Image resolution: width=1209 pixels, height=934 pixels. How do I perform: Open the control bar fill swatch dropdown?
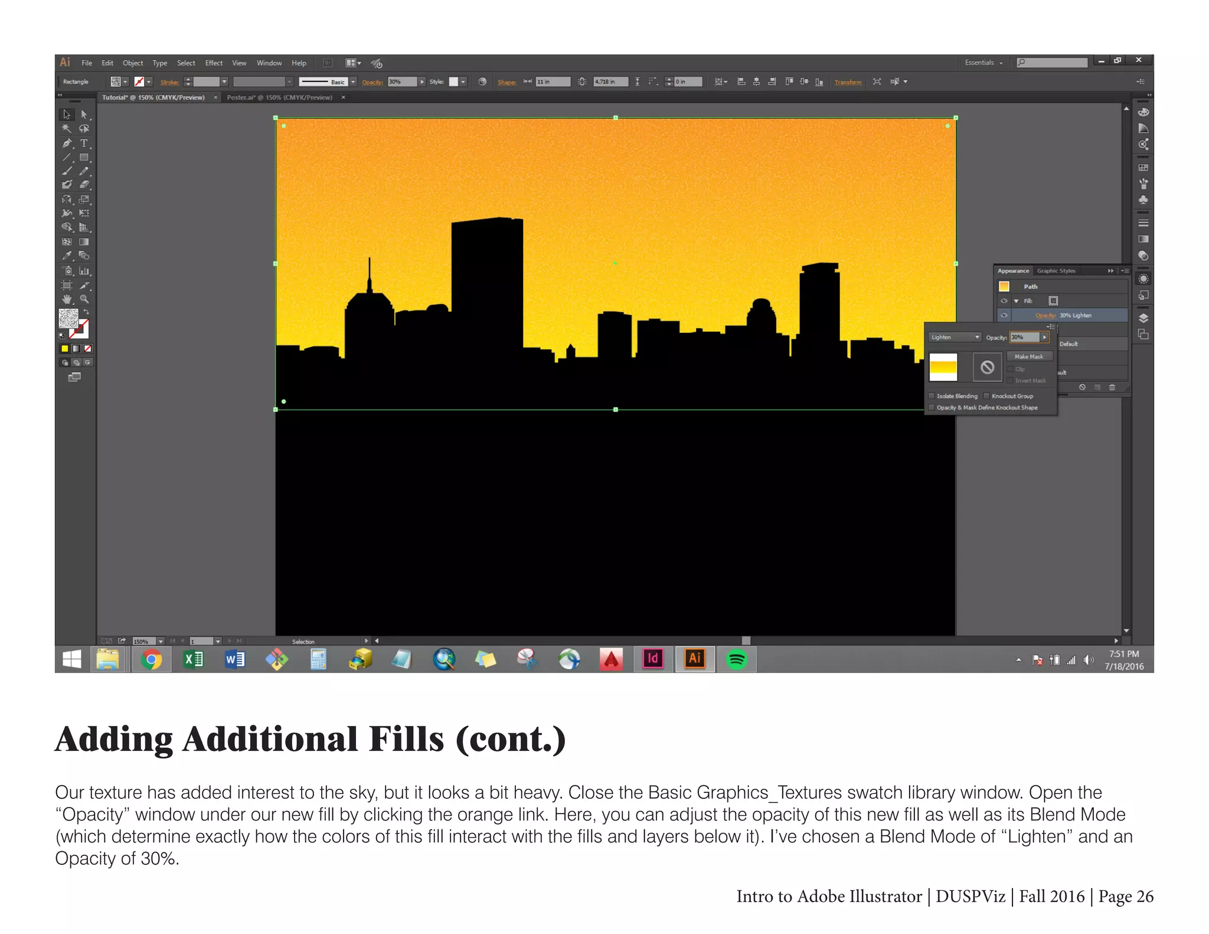click(x=125, y=82)
